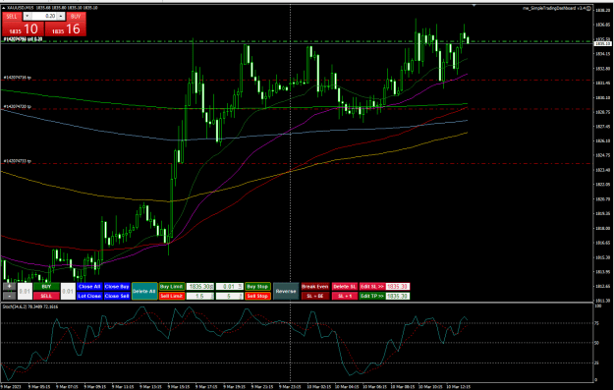The image size is (614, 390).
Task: Click the dashboard minus lot button
Action: pyautogui.click(x=10, y=296)
